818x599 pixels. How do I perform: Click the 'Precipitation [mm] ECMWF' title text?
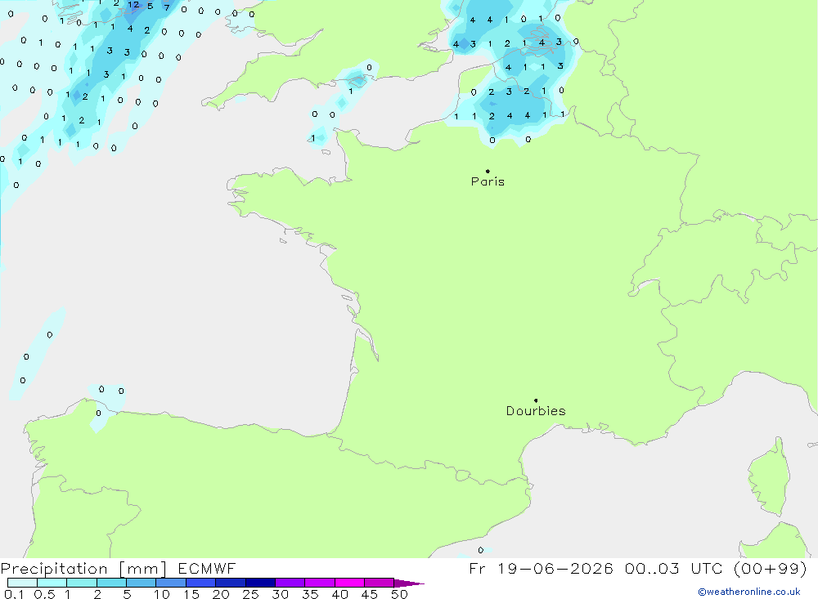click(x=119, y=568)
